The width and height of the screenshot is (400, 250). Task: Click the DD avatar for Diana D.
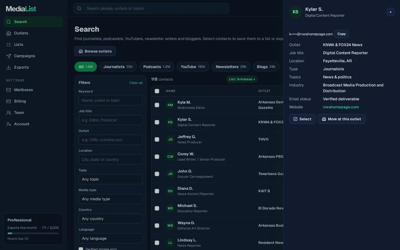tap(170, 191)
